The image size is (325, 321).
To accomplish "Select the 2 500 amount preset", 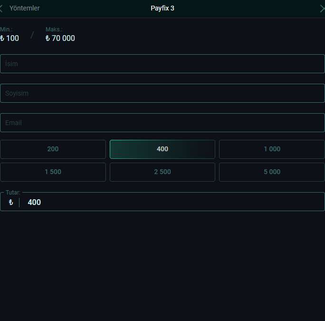I will coord(162,172).
